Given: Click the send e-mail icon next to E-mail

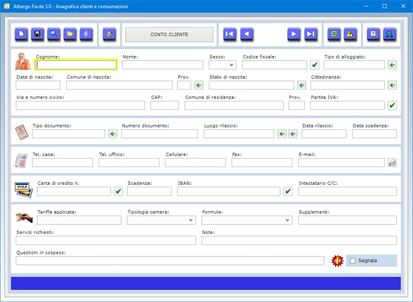Looking at the screenshot, I should [x=392, y=163].
